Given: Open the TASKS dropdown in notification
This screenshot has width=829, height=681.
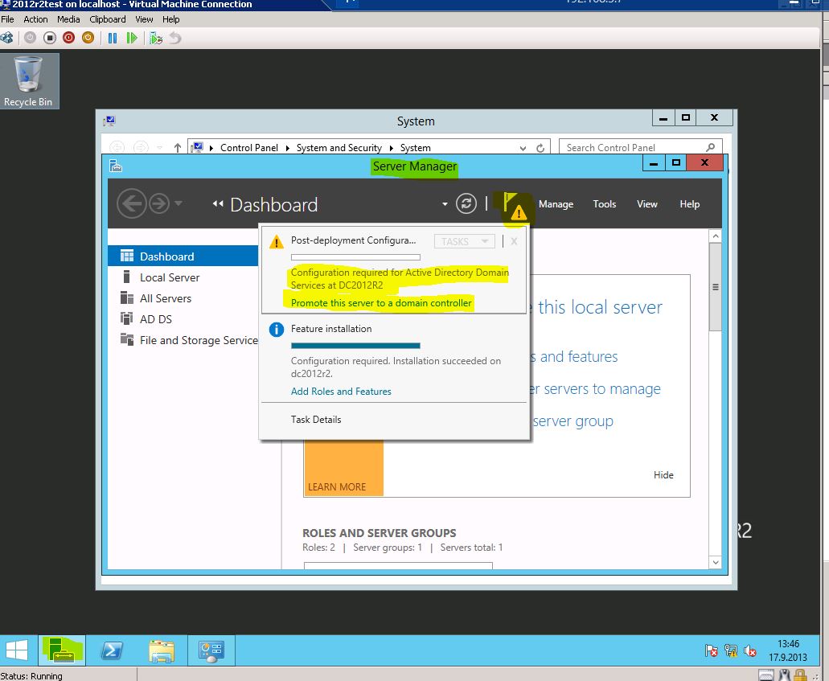Looking at the screenshot, I should [x=464, y=241].
